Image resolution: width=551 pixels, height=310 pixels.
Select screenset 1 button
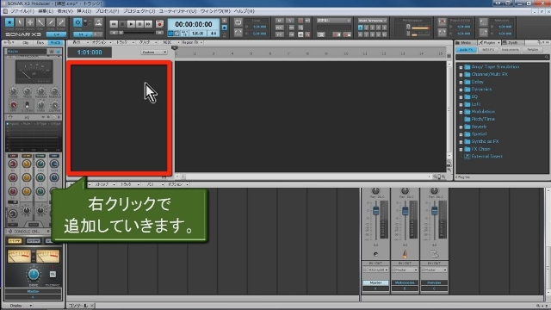360,28
